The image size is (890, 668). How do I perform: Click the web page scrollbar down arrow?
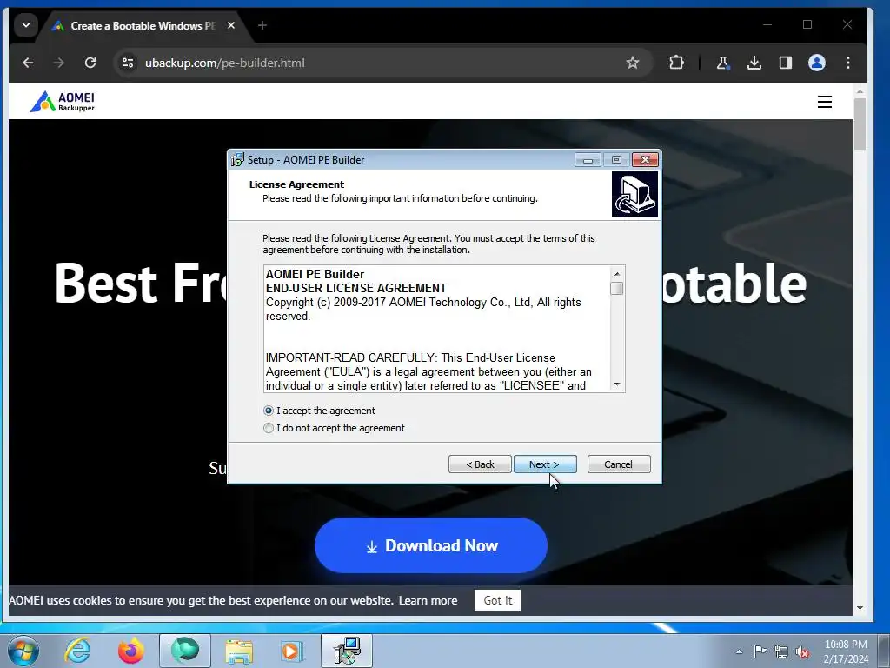click(x=860, y=608)
